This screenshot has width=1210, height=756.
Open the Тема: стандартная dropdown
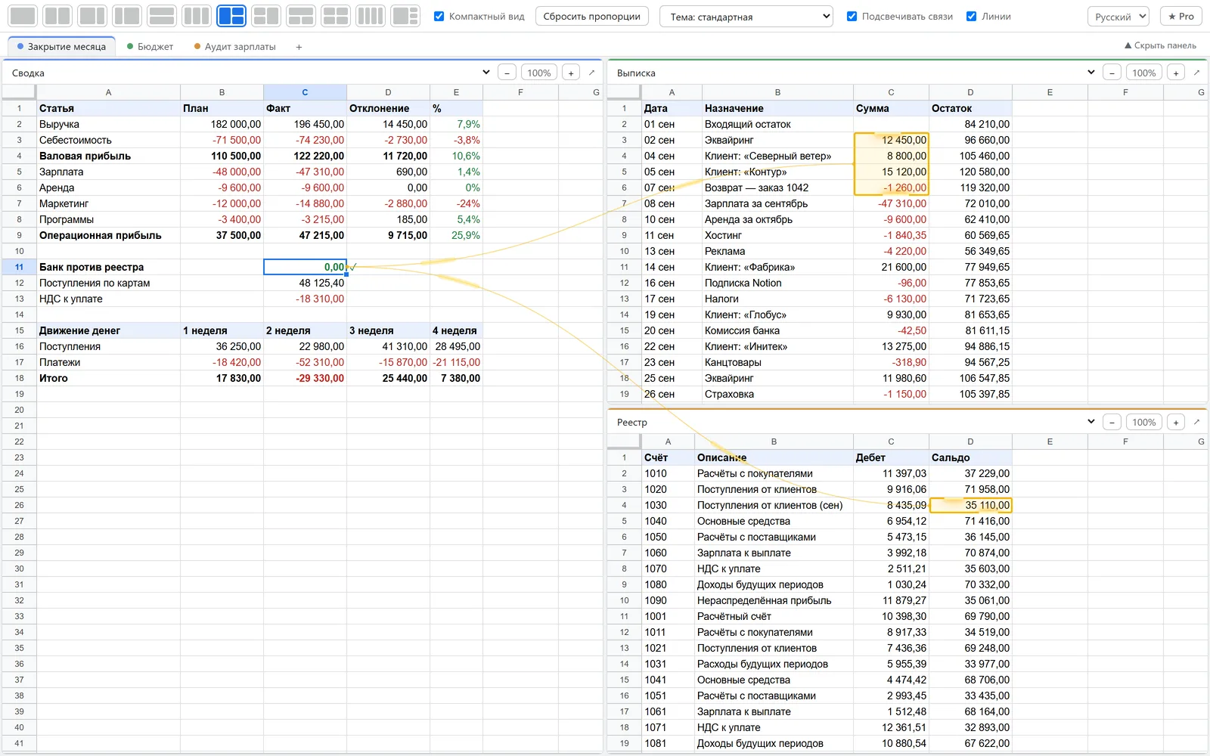[x=746, y=17]
